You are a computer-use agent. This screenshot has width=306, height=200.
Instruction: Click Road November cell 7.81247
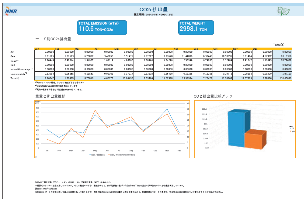point(242,60)
